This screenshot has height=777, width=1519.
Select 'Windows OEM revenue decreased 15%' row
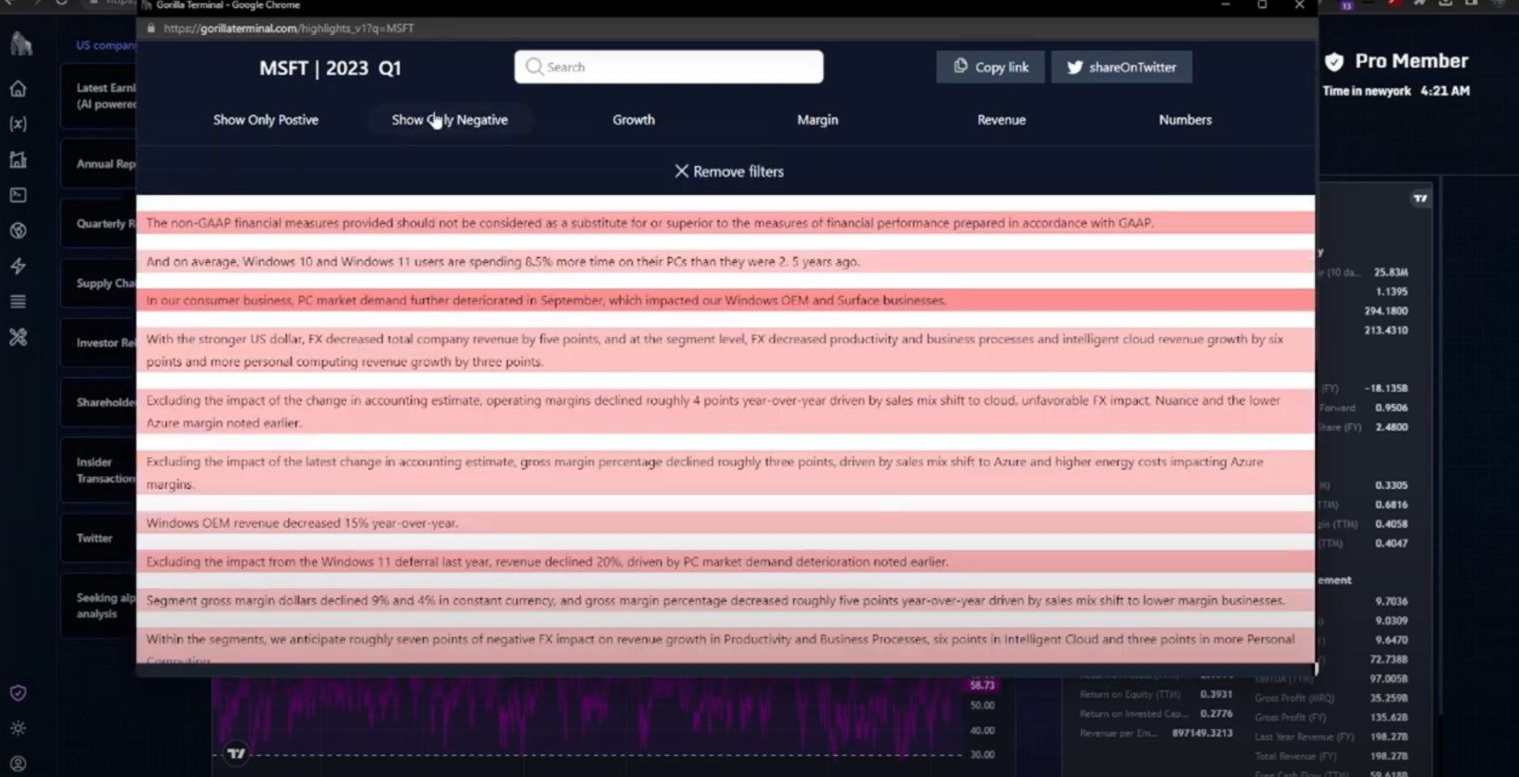coord(726,523)
